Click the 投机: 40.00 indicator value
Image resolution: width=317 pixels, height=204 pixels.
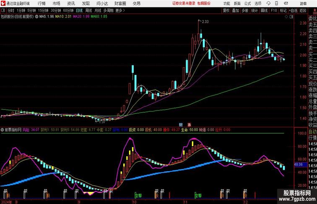click(153, 130)
